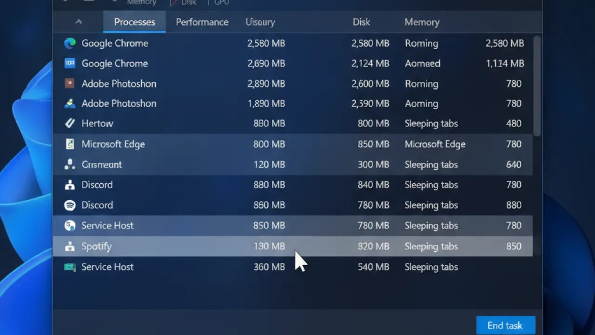Open the Performance tab
The width and height of the screenshot is (595, 335).
(x=202, y=22)
